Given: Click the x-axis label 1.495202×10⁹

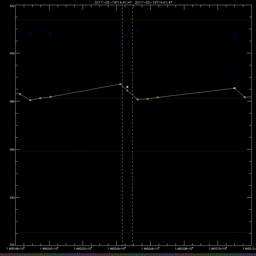Looking at the screenshot, I should coord(83,249).
